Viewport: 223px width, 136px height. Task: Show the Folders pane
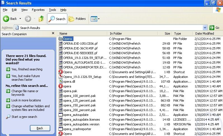coord(77,19)
